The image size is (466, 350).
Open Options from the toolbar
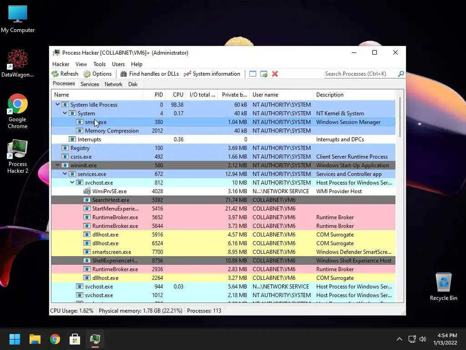pos(97,74)
